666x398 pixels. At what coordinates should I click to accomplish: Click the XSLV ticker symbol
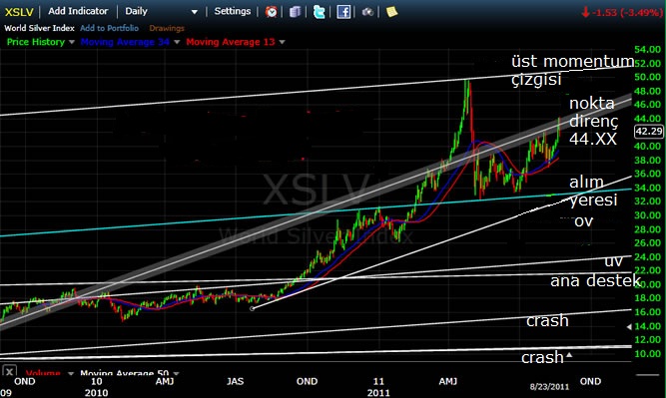19,12
